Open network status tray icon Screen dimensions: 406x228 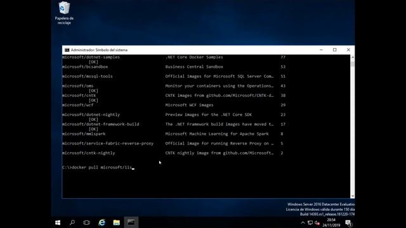click(x=310, y=223)
